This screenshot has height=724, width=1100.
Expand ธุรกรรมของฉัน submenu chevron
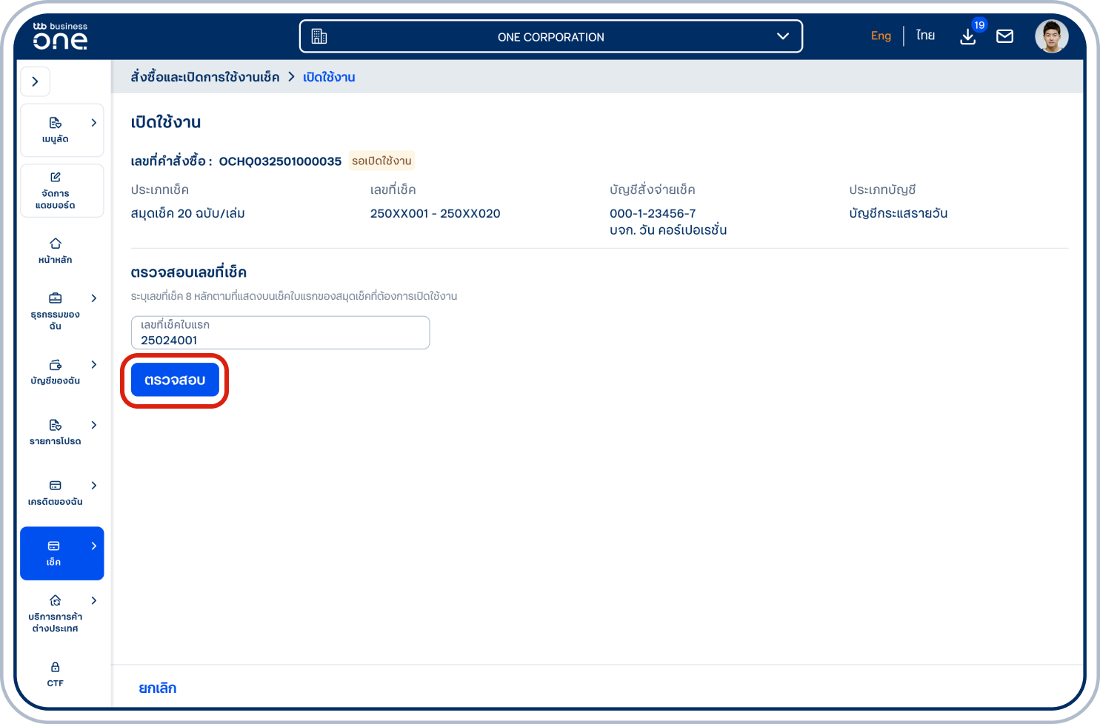(x=93, y=298)
